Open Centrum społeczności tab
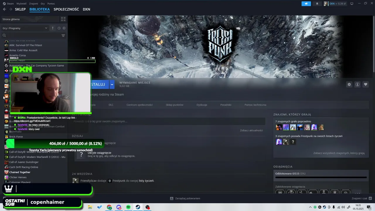This screenshot has width=375, height=211. pyautogui.click(x=139, y=105)
